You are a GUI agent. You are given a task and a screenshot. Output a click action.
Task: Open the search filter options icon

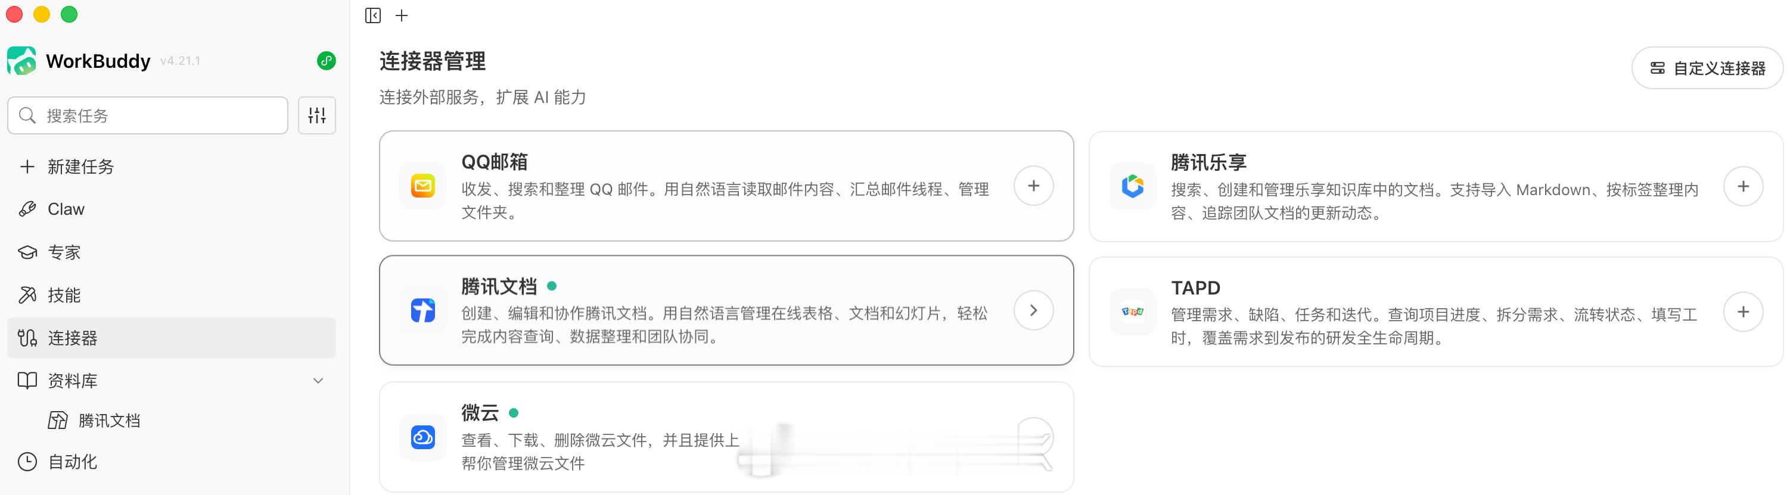[x=317, y=115]
